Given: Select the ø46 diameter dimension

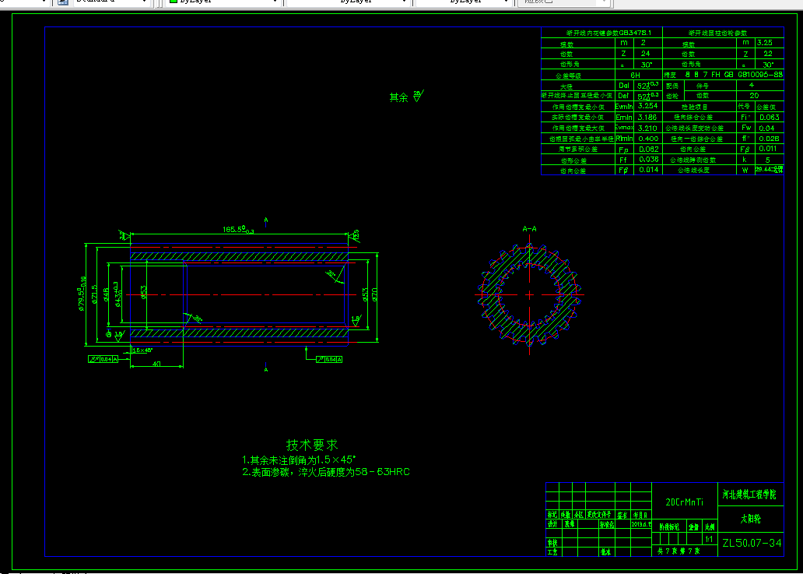Looking at the screenshot, I should click(106, 294).
